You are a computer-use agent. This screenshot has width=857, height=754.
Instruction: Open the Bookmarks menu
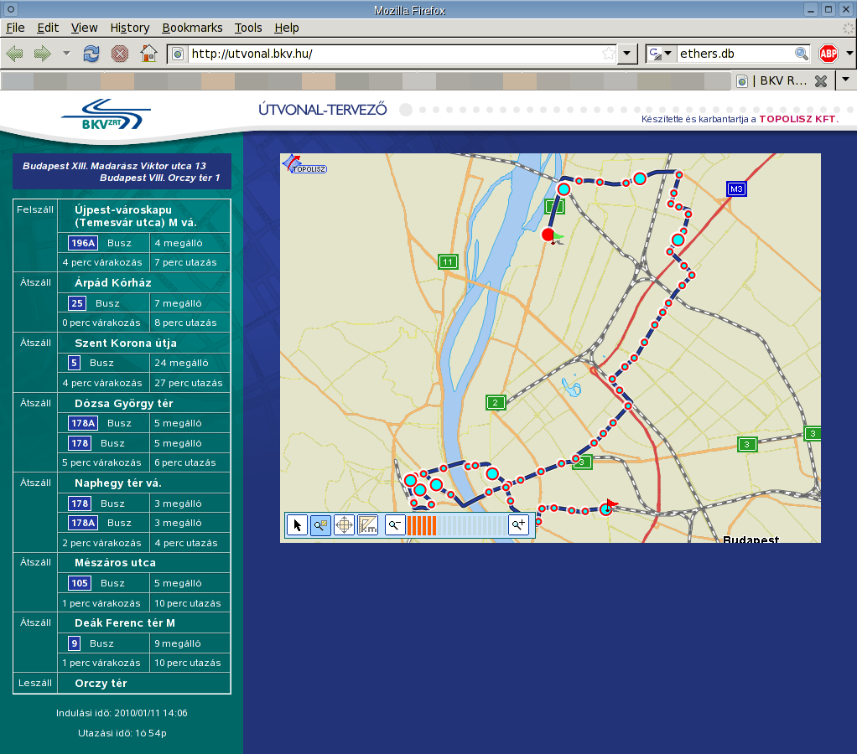[192, 28]
